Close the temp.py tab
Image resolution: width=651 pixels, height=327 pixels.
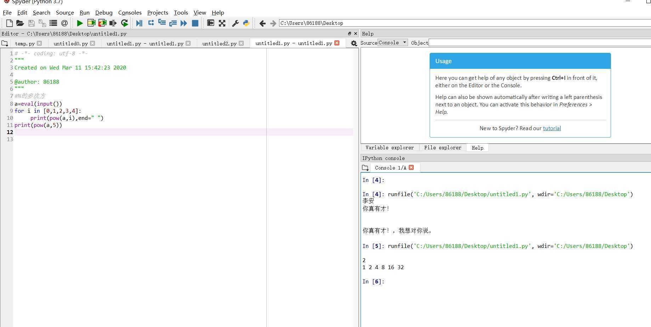pyautogui.click(x=39, y=43)
